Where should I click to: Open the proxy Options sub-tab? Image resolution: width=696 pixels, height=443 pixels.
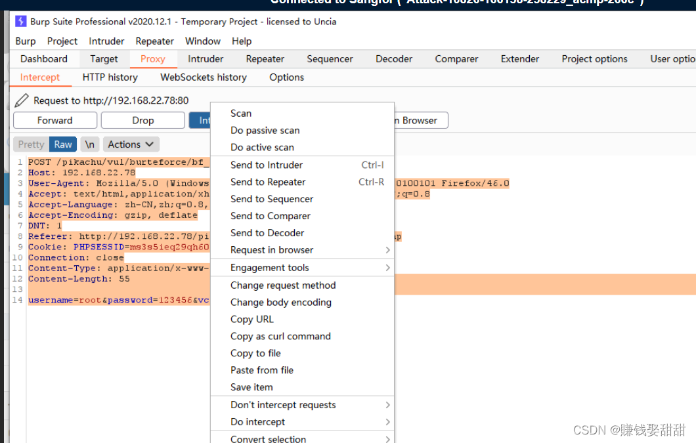coord(286,77)
